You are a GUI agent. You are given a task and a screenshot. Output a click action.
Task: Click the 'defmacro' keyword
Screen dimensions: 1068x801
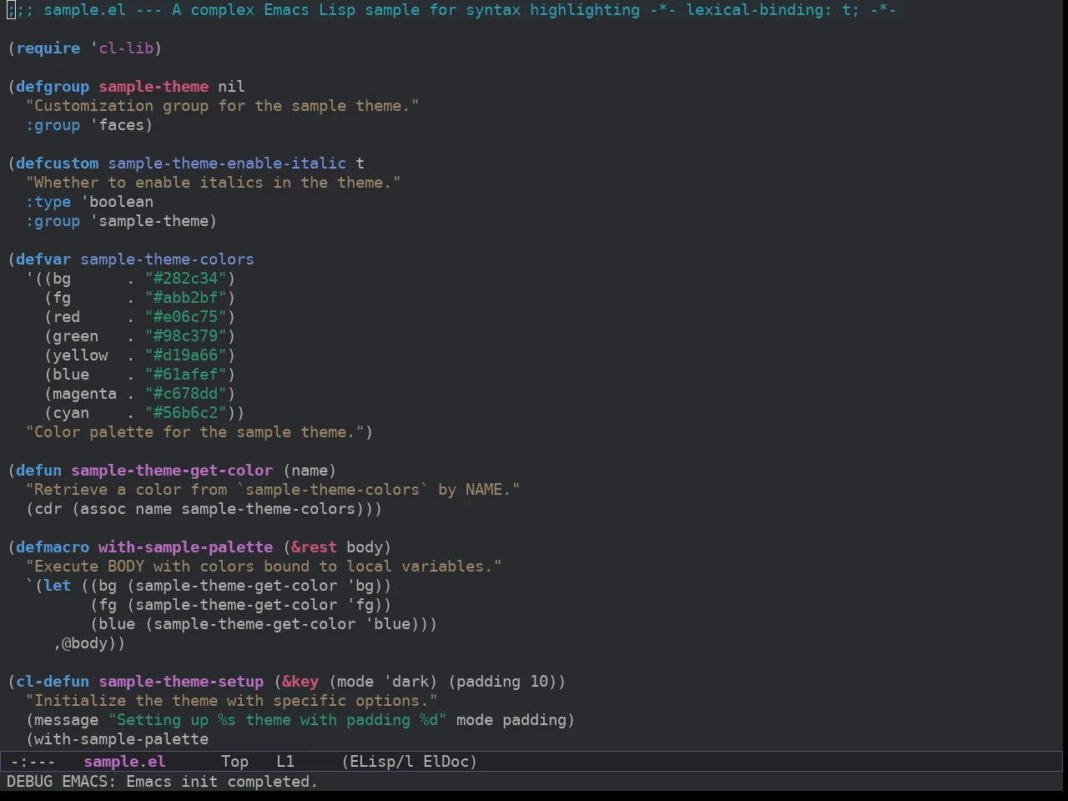pos(53,547)
